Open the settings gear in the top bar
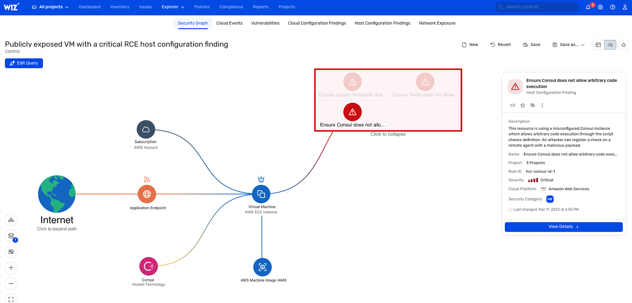This screenshot has height=303, width=632. tap(600, 7)
